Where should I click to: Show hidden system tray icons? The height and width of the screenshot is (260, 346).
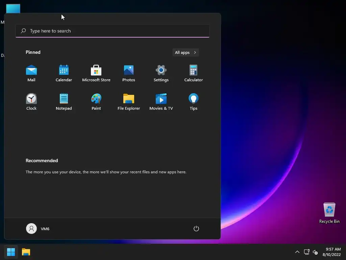[x=297, y=252]
